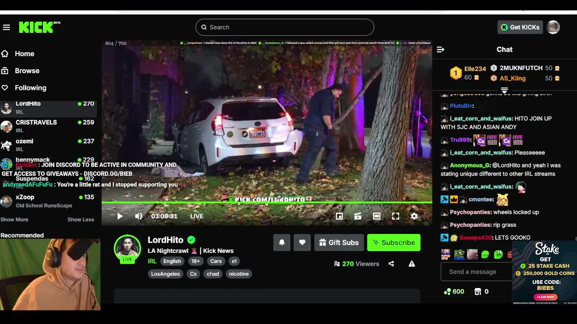Click the verified badge next to LordHito
The width and height of the screenshot is (577, 324).
click(x=191, y=240)
